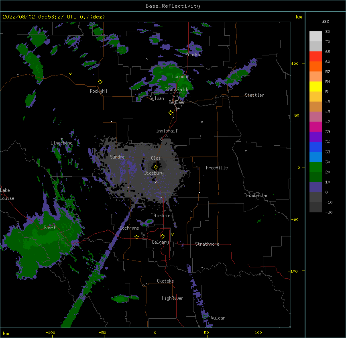This screenshot has width=346, height=338.
Task: Select the km unit label at bottom left
Action: tap(6, 333)
